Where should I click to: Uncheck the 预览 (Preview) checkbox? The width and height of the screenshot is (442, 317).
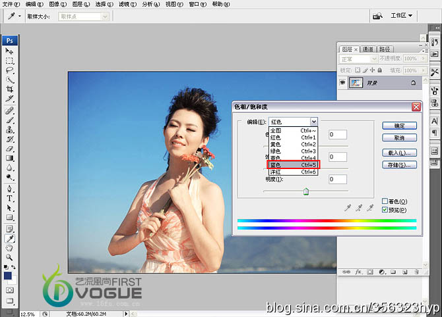click(x=385, y=209)
